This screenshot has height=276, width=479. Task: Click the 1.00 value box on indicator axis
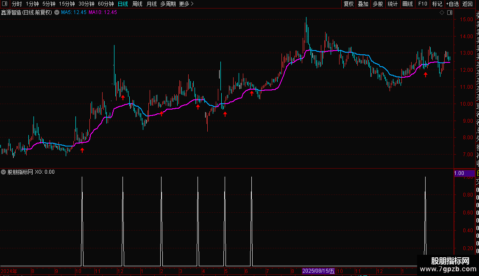tap(464, 173)
